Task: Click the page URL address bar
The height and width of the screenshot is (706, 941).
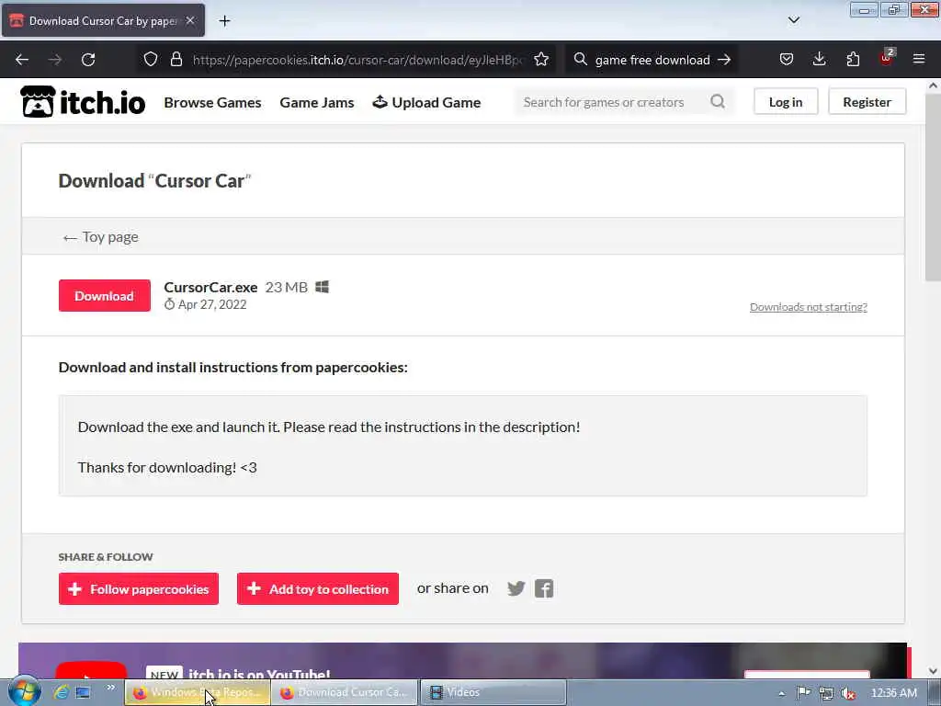Action: [357, 60]
